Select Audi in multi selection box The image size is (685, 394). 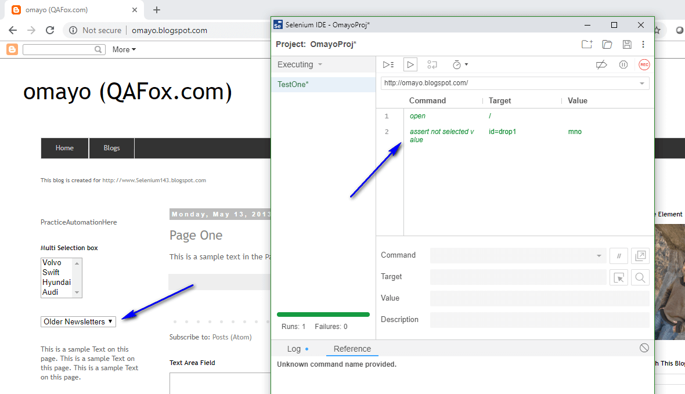[x=51, y=292]
